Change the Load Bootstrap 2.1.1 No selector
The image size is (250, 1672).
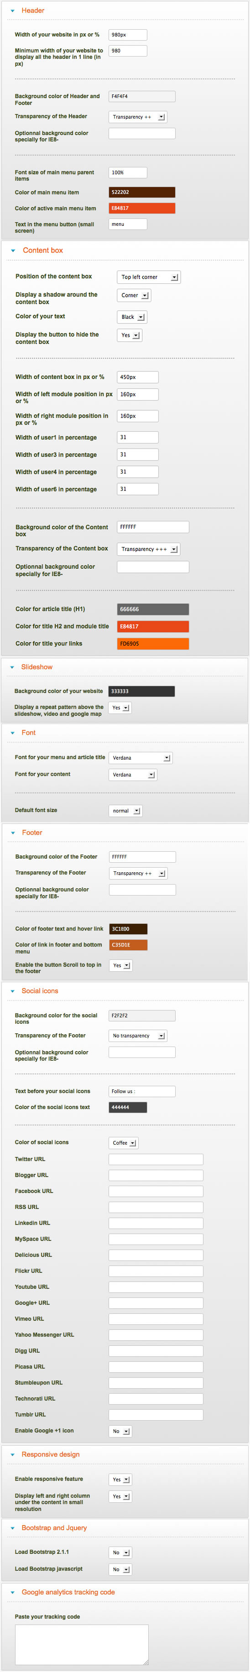[120, 1552]
